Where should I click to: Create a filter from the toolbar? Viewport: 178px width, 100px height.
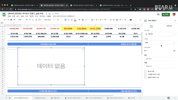pyautogui.click(x=120, y=20)
